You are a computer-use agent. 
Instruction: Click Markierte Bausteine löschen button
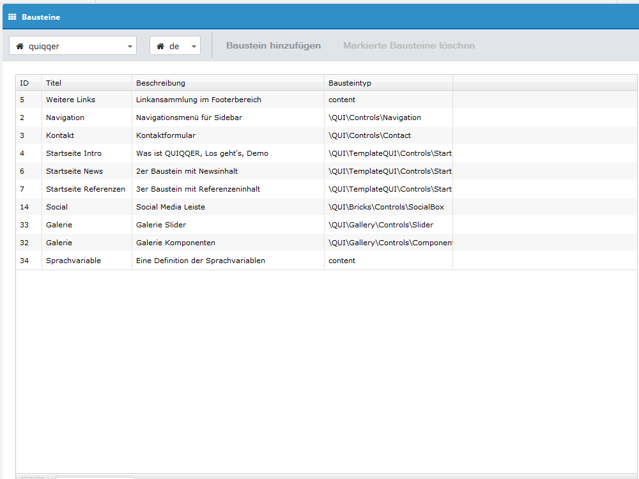[409, 45]
